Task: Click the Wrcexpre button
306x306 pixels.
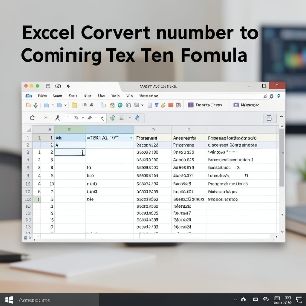Action: [x=247, y=105]
